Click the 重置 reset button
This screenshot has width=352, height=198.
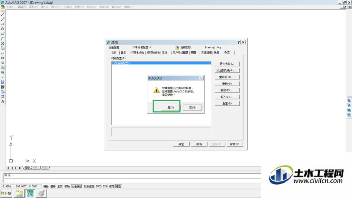[227, 104]
